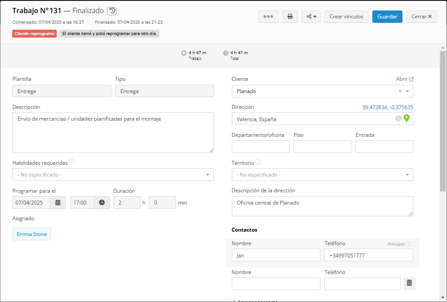
Task: Click the Piso input field
Action: [x=322, y=147]
